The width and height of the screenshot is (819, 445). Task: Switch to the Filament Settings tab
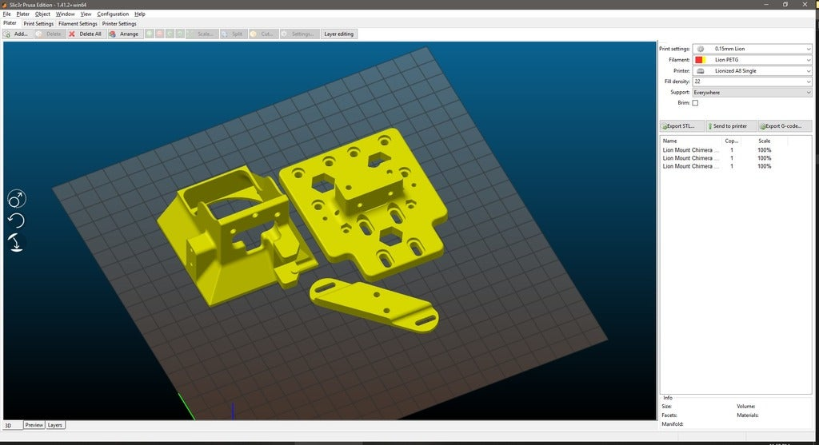(x=78, y=23)
